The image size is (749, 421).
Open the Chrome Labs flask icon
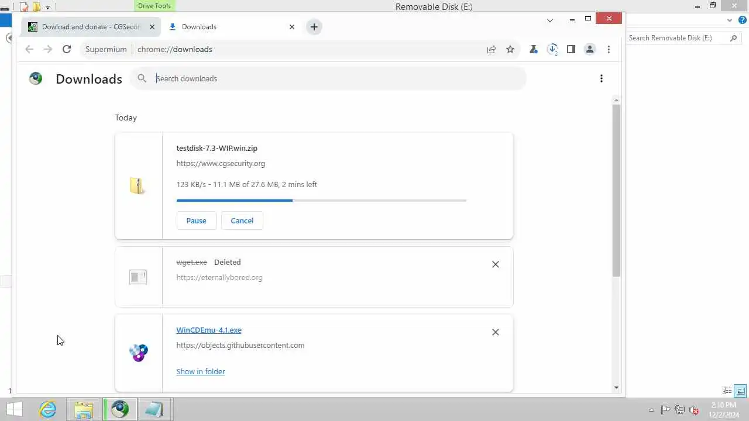(x=534, y=49)
